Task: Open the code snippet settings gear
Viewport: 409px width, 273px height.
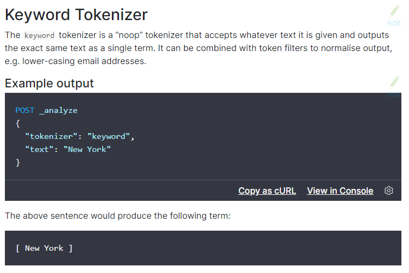Action: pyautogui.click(x=388, y=191)
